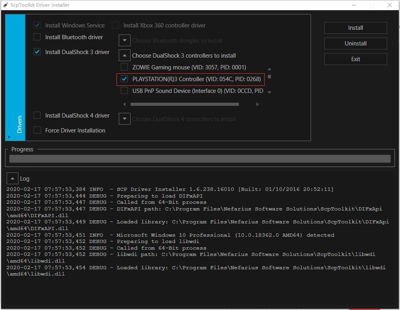Click the device list horizontal scrollbar thumb
The width and height of the screenshot is (400, 310).
coord(185,104)
